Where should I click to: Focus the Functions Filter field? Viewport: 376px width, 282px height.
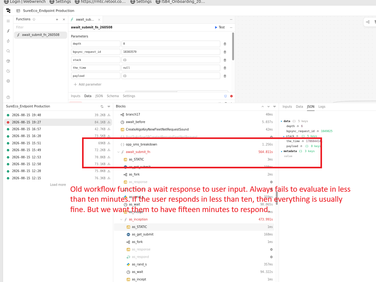point(41,27)
